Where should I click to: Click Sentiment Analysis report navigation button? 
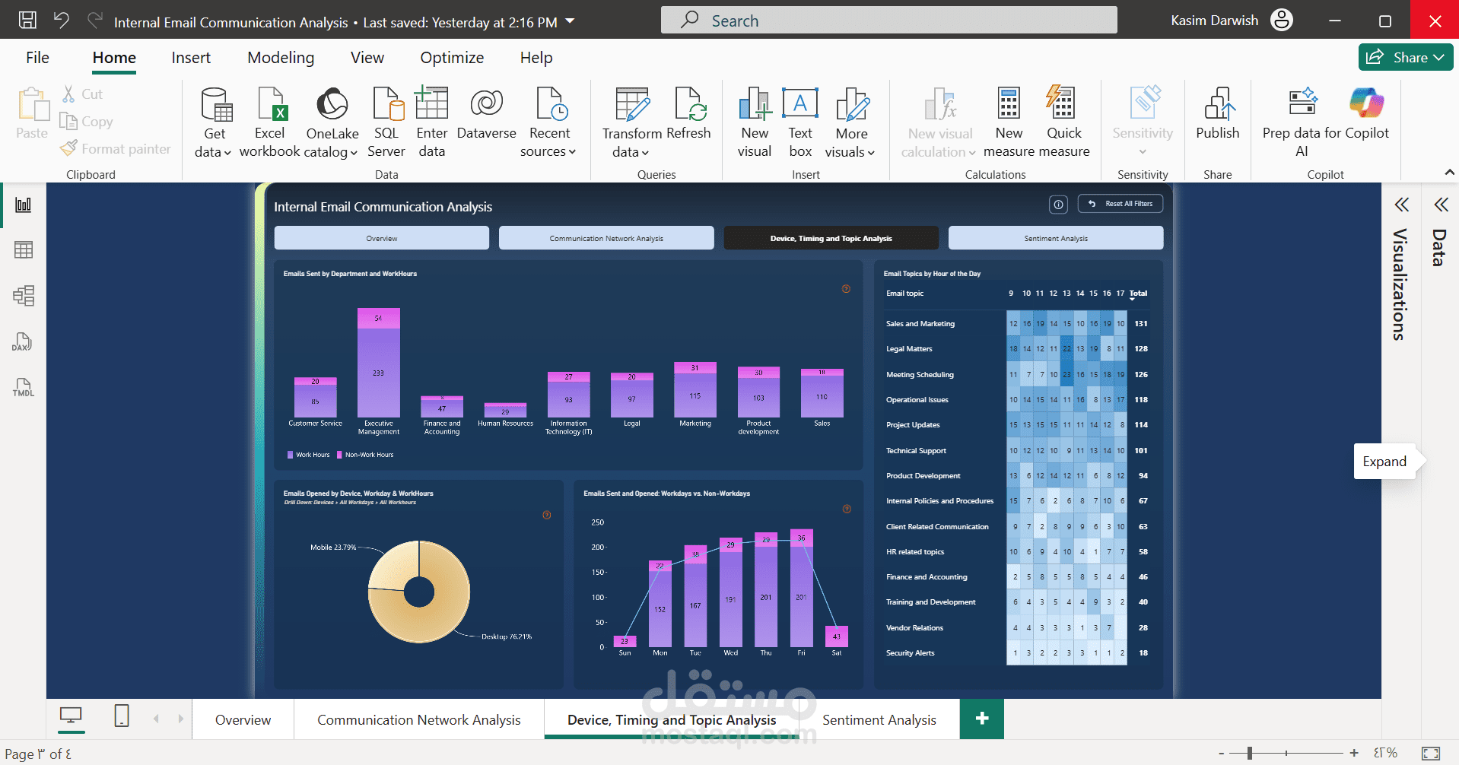[1056, 238]
